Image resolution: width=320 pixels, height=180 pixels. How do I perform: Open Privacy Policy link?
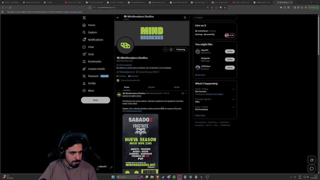(212, 122)
